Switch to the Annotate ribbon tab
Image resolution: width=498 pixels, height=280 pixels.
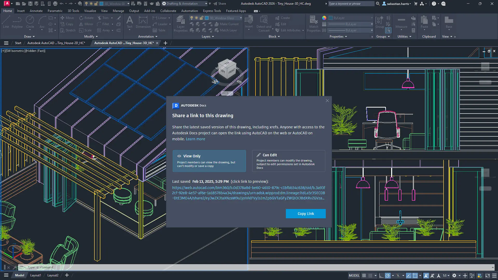(x=36, y=11)
